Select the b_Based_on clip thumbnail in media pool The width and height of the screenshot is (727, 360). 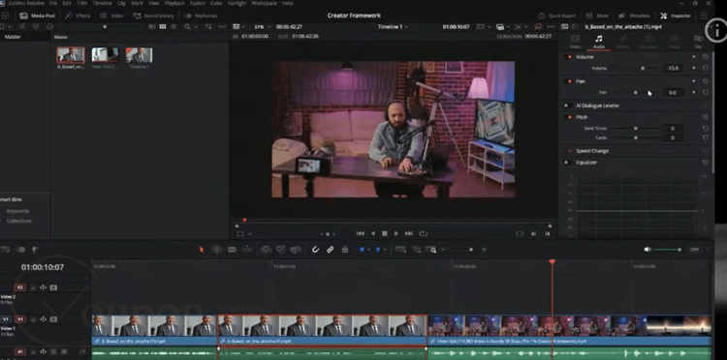[x=71, y=55]
